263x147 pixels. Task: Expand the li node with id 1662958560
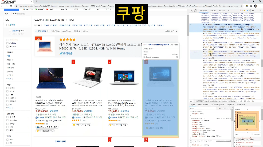(x=204, y=52)
